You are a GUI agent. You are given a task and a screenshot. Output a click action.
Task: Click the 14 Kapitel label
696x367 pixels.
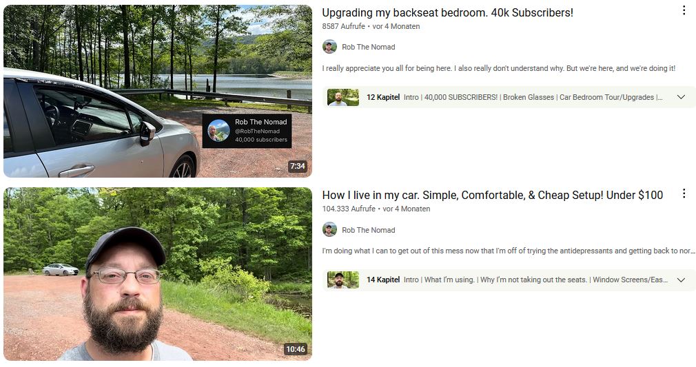pos(382,280)
